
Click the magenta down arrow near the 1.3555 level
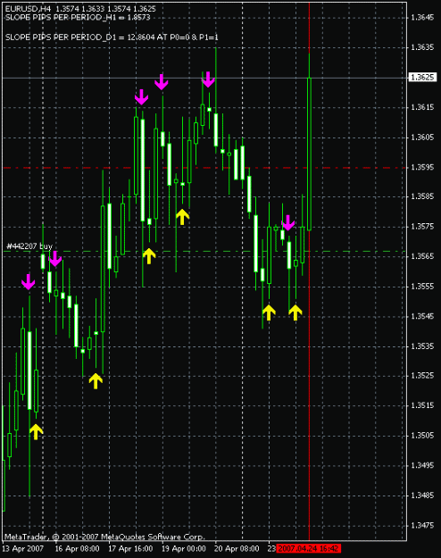28,282
